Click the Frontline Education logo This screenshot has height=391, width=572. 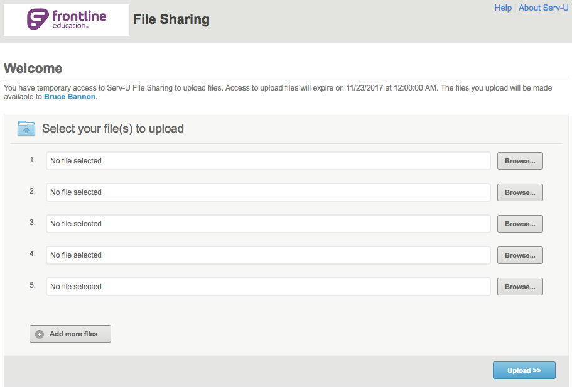point(66,20)
